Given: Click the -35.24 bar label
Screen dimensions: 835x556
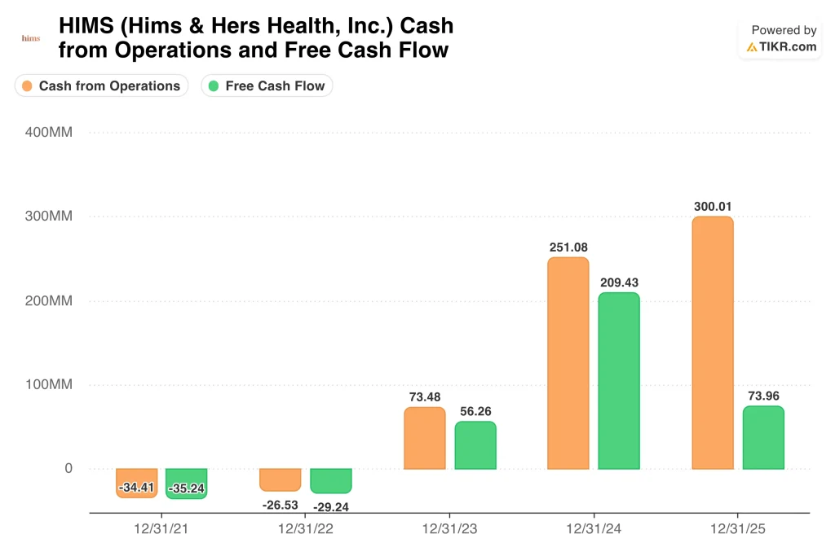Looking at the screenshot, I should pos(187,488).
